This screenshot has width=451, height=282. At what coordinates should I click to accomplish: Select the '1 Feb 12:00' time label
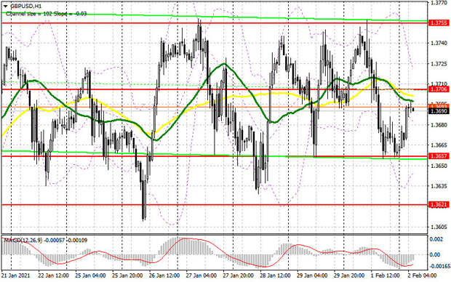coord(385,275)
